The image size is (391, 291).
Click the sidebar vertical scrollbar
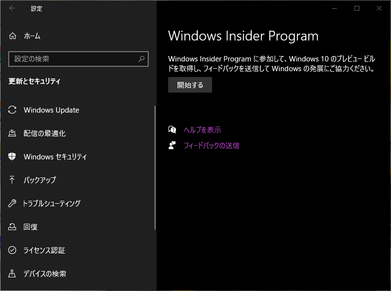coord(155,168)
